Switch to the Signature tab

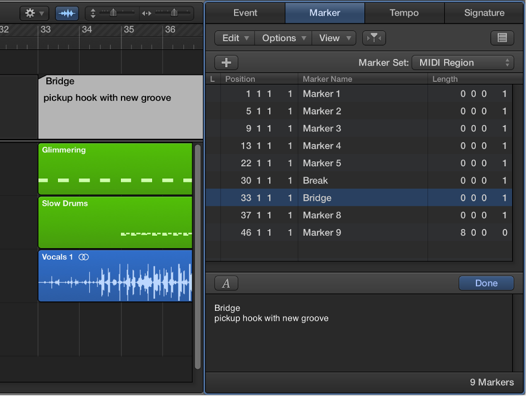tap(484, 13)
